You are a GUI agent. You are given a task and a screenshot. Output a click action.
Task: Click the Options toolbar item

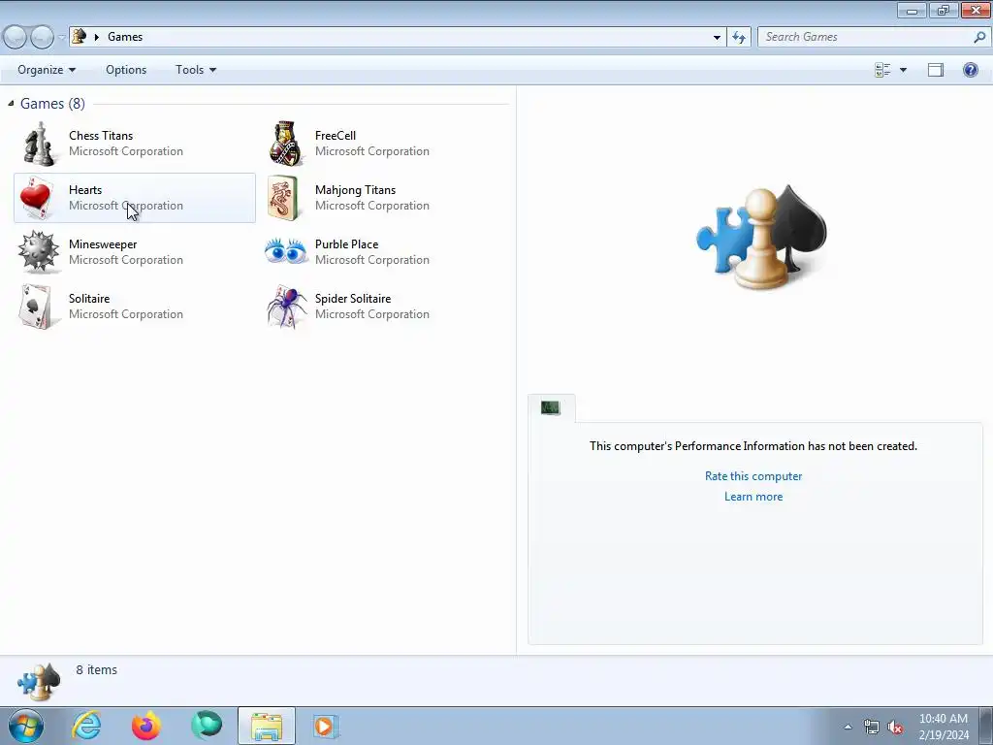tap(126, 70)
